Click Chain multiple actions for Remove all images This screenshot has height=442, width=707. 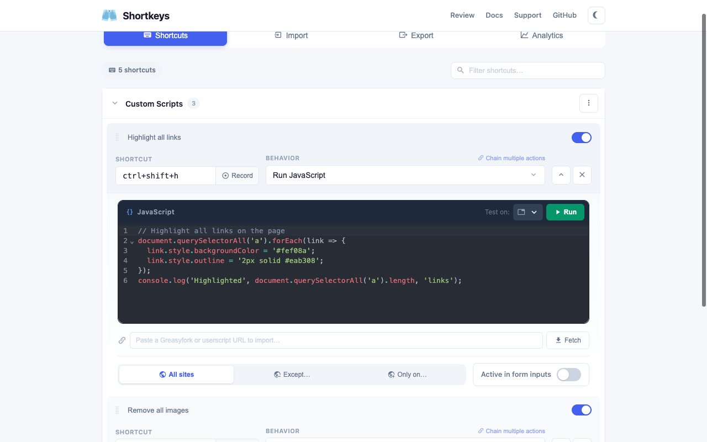tap(511, 431)
